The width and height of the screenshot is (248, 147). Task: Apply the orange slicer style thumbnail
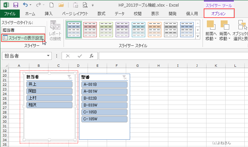point(154,30)
